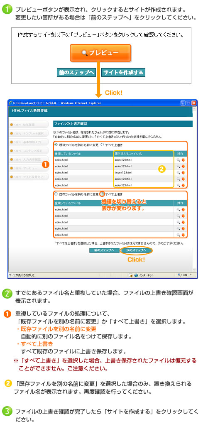
Task: Click the browser window vertical scrollbar
Action: pos(195,189)
